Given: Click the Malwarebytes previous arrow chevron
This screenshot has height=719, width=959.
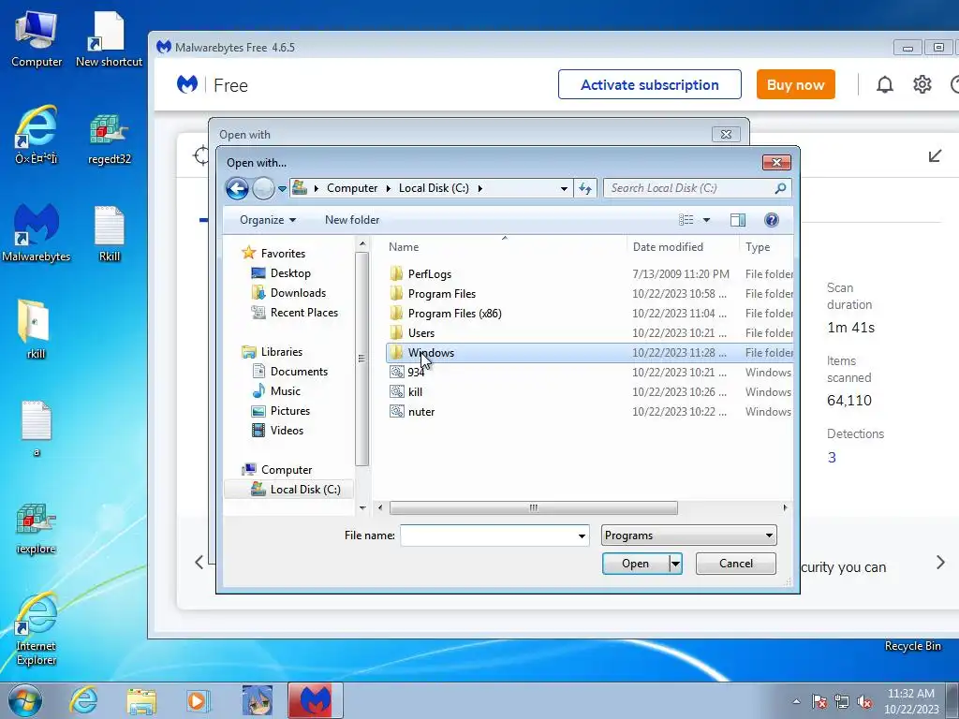Looking at the screenshot, I should pyautogui.click(x=199, y=563).
